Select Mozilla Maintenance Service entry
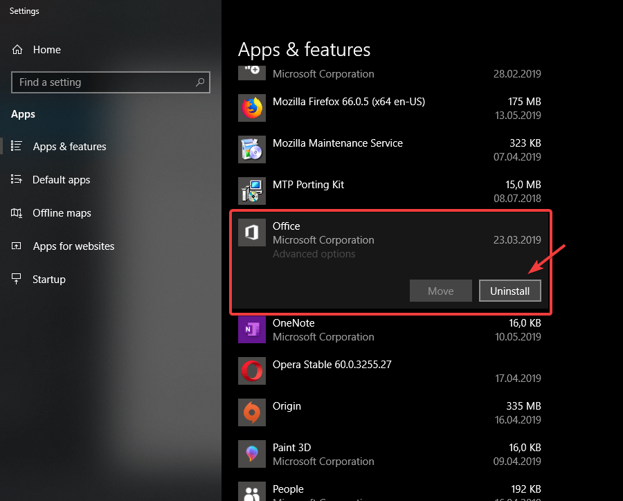The height and width of the screenshot is (501, 623). [389, 149]
